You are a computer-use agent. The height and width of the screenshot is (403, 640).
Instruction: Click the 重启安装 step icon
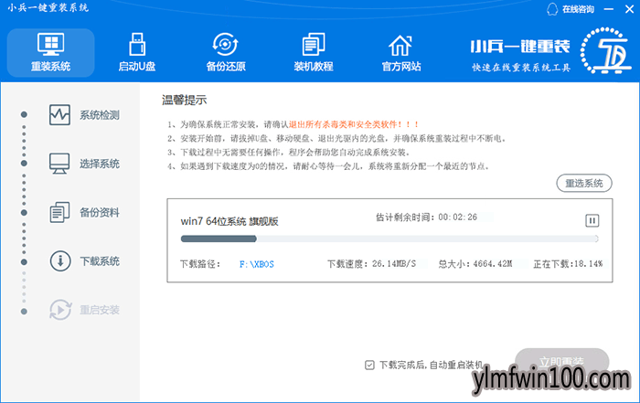pos(59,309)
